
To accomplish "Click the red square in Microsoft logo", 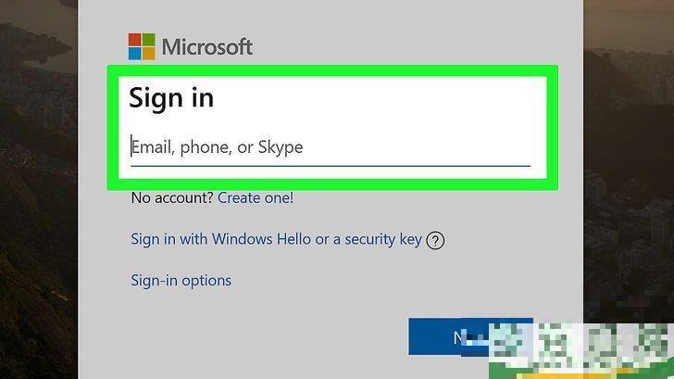I will point(135,40).
